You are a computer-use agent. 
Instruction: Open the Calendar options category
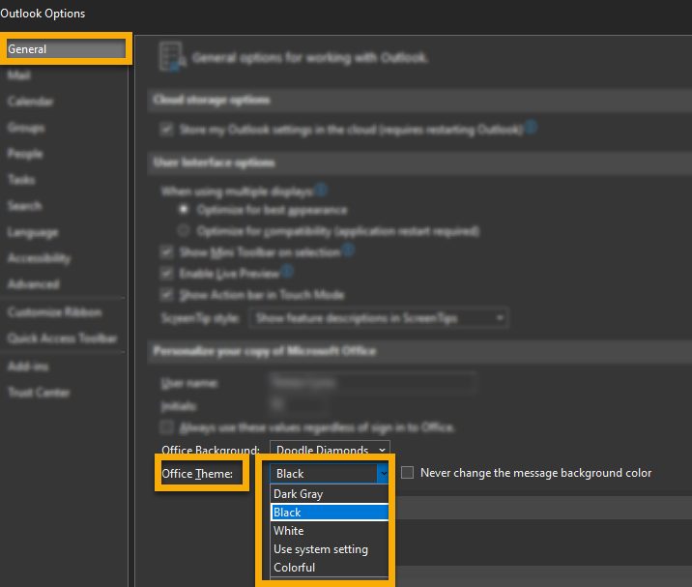[31, 102]
